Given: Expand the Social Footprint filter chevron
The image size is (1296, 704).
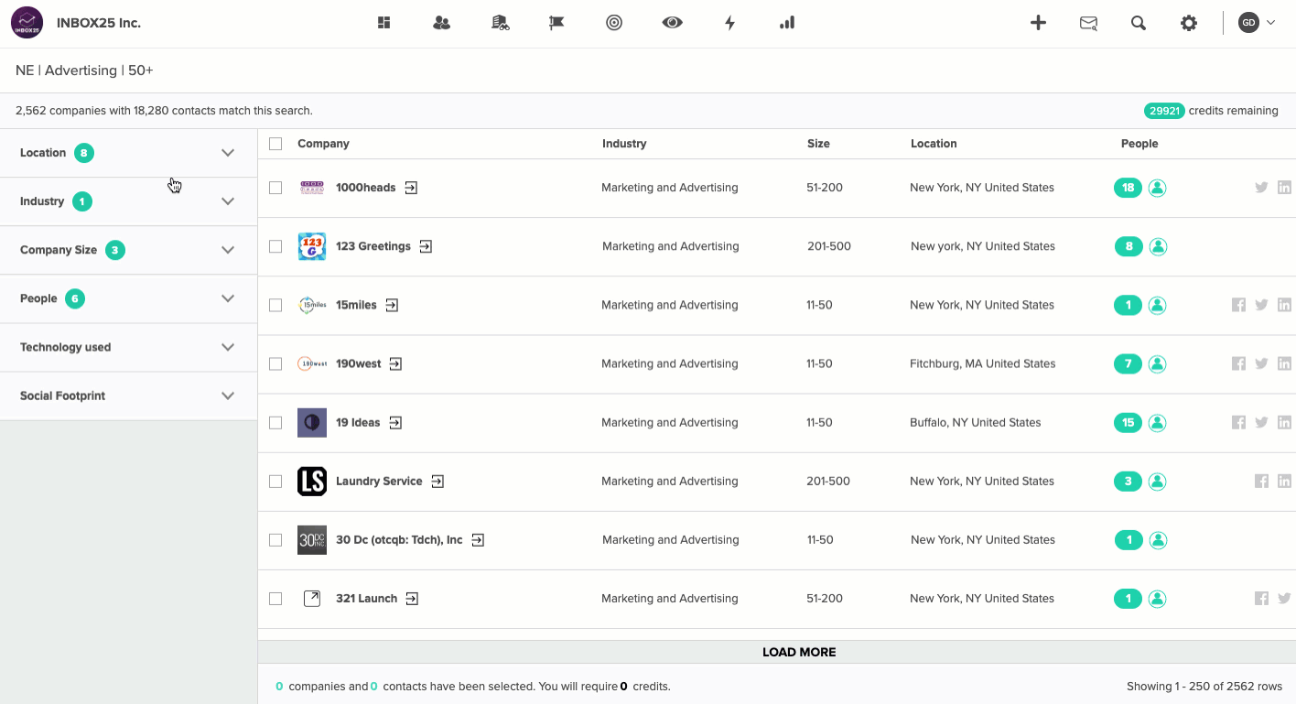Looking at the screenshot, I should click(228, 395).
